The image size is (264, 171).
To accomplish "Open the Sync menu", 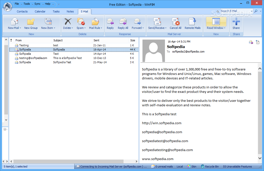I will (37, 4).
